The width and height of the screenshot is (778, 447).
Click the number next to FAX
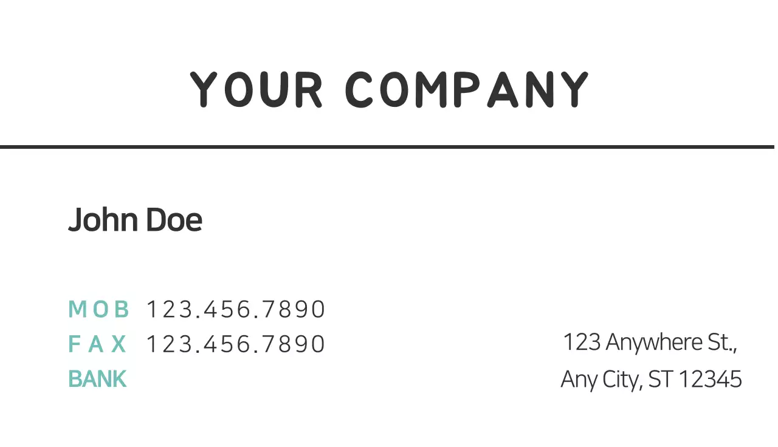pos(236,344)
